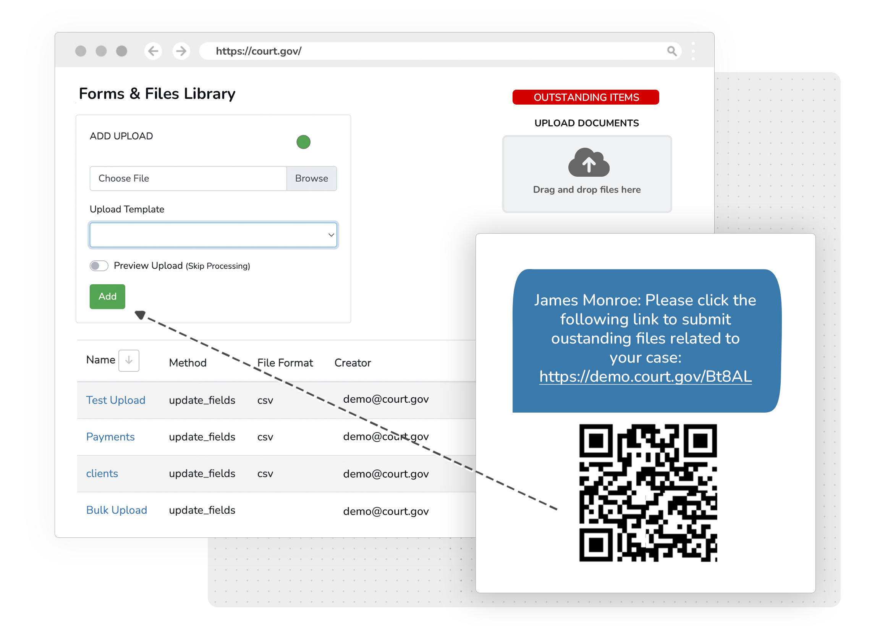This screenshot has width=880, height=642.
Task: Click the Drag and drop files area
Action: tap(587, 174)
